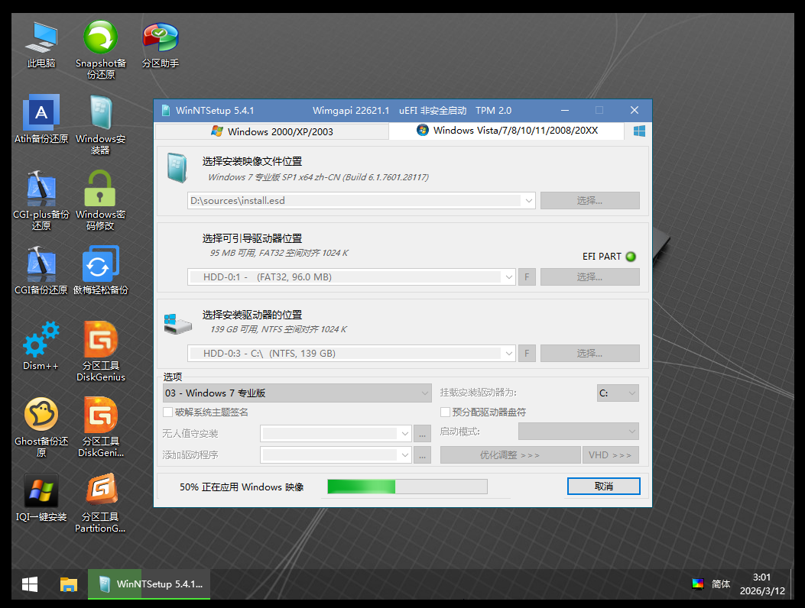
Task: Click the 50% 正在应用 Windows 映像 status text
Action: tap(242, 487)
